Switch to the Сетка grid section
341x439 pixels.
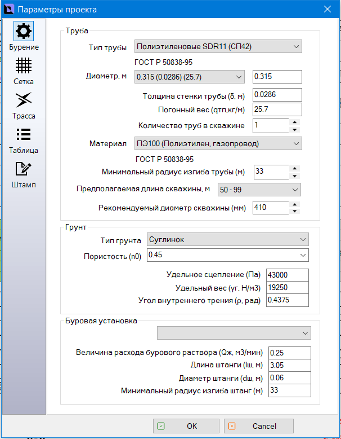[x=24, y=72]
